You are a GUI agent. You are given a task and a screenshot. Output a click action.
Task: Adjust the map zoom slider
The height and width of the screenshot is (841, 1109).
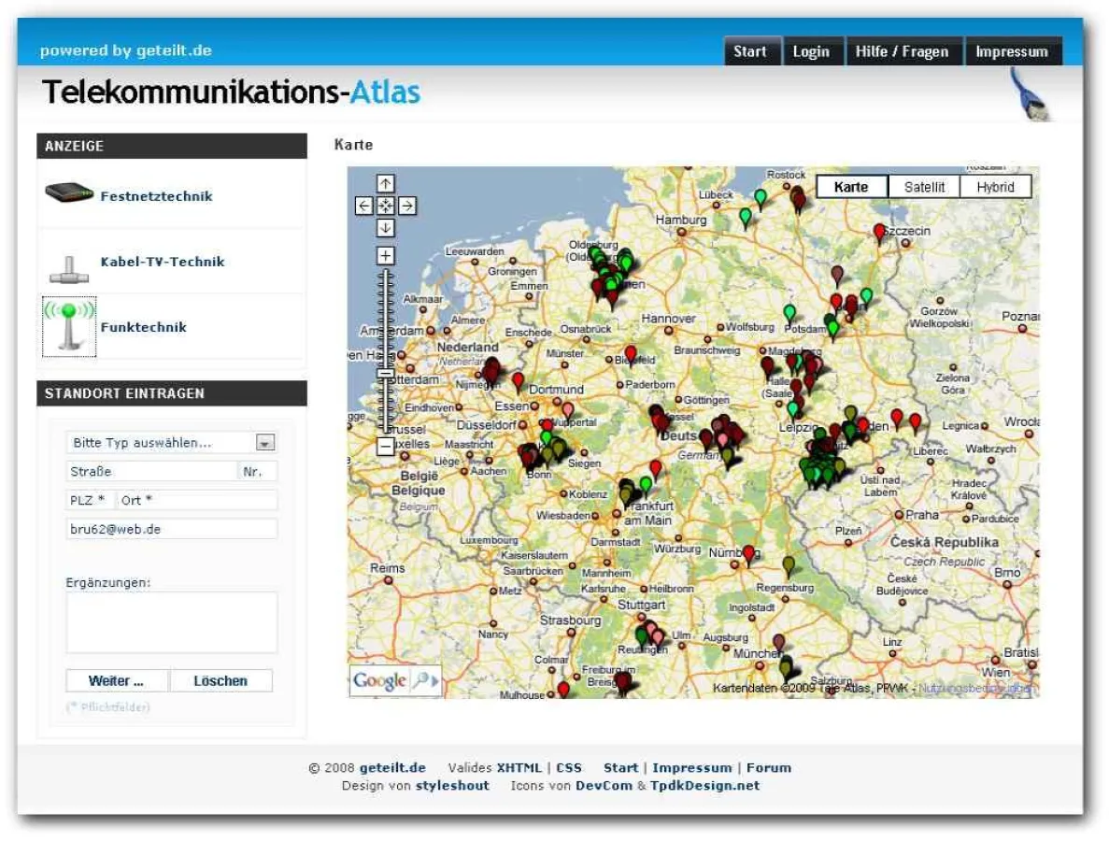point(387,364)
